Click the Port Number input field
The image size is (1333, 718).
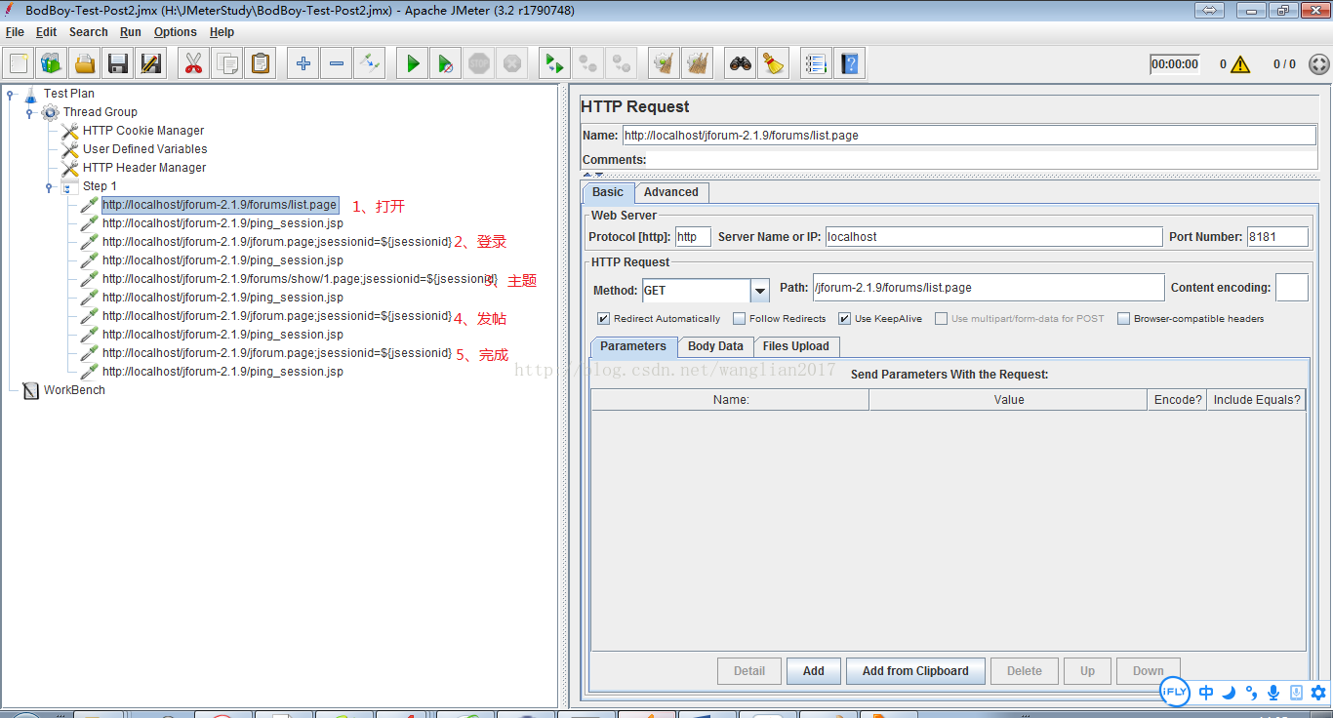(x=1276, y=237)
